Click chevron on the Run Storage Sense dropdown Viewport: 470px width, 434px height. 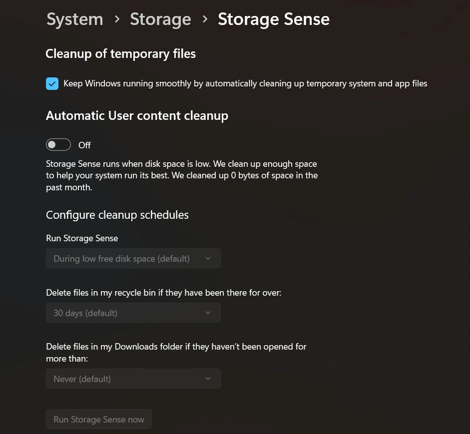click(208, 258)
